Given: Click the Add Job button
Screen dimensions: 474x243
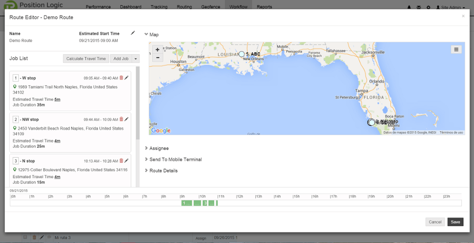Looking at the screenshot, I should coord(121,58).
